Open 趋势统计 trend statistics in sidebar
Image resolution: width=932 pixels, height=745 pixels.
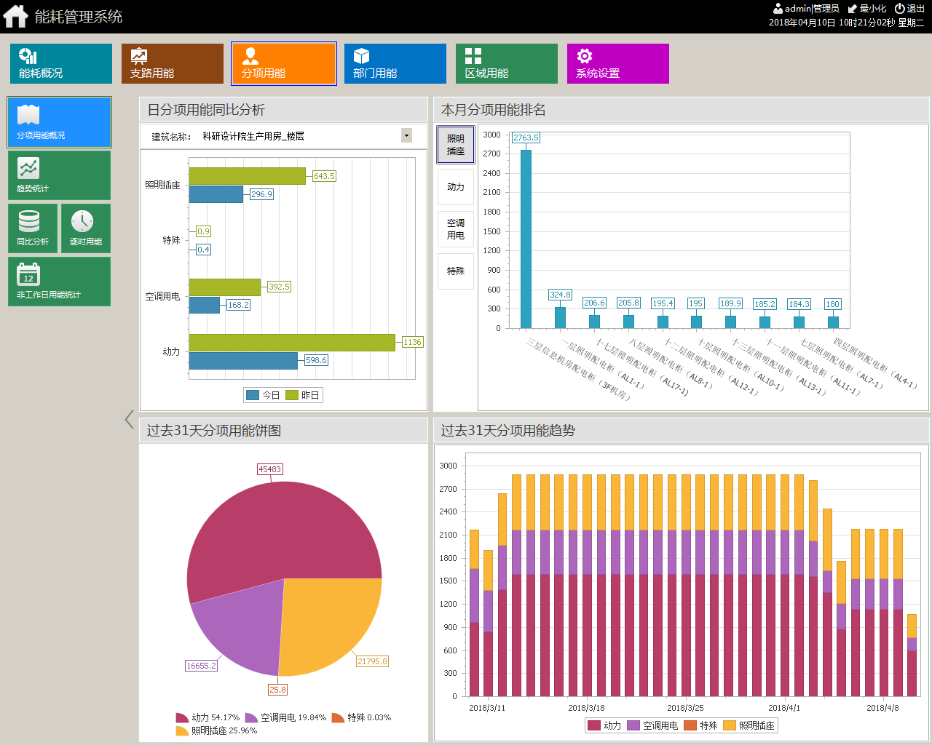click(x=59, y=175)
